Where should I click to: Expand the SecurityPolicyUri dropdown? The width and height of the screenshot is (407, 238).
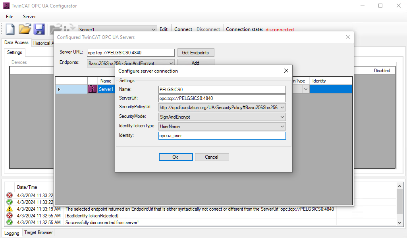[282, 107]
